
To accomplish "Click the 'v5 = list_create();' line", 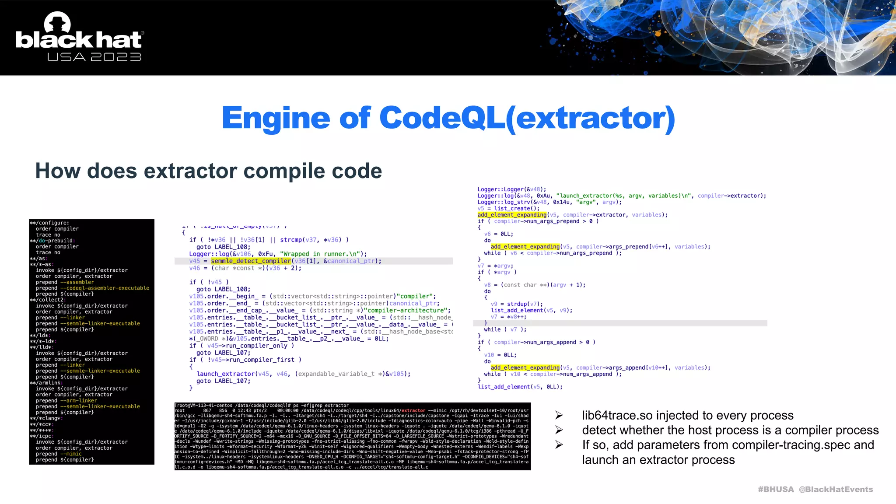I will (x=508, y=208).
